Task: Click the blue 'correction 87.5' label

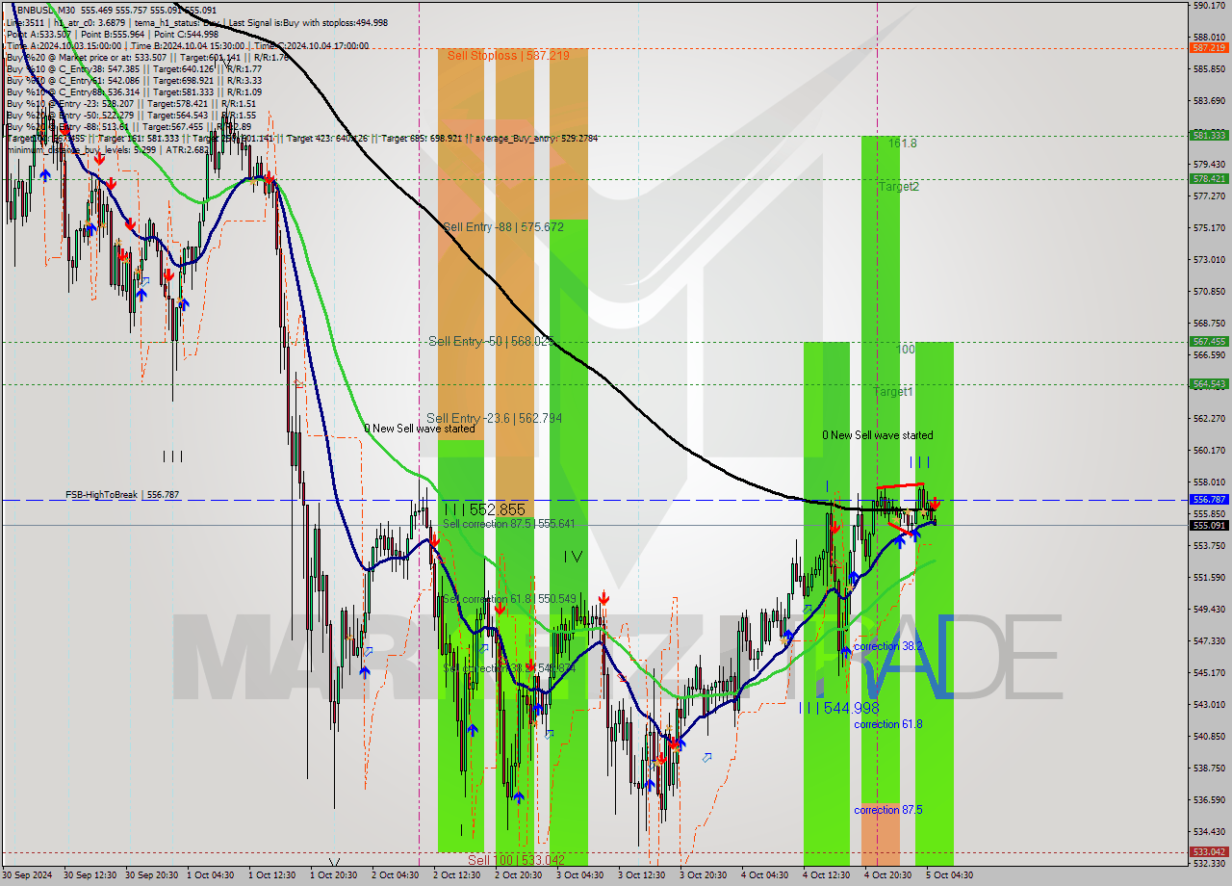Action: (888, 810)
